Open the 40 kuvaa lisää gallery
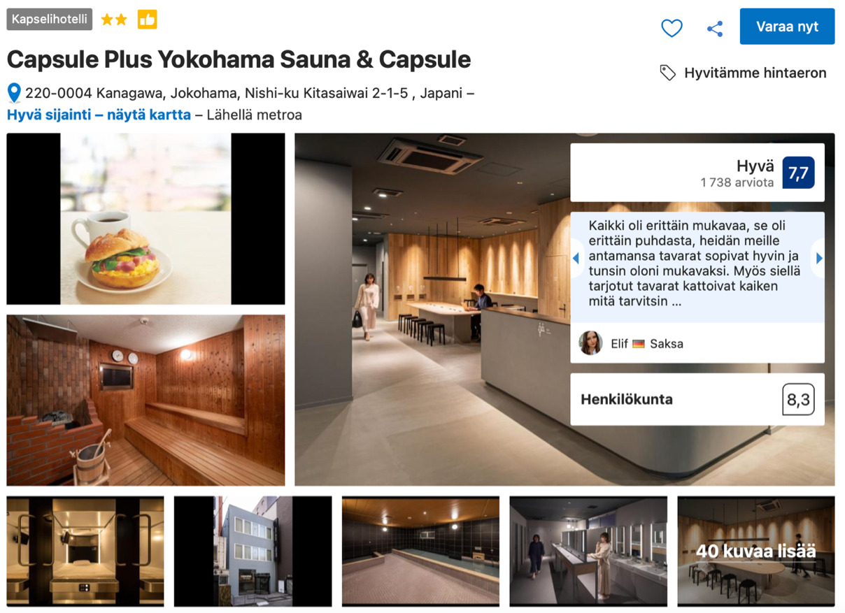This screenshot has width=845, height=613. pos(755,551)
